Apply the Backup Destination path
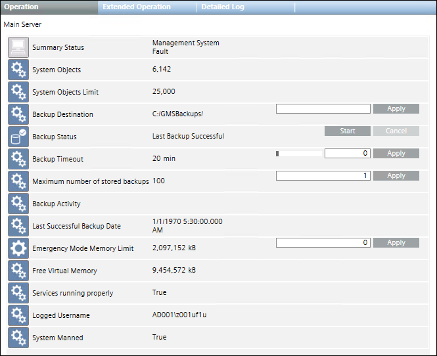This screenshot has height=356, width=437. 396,109
